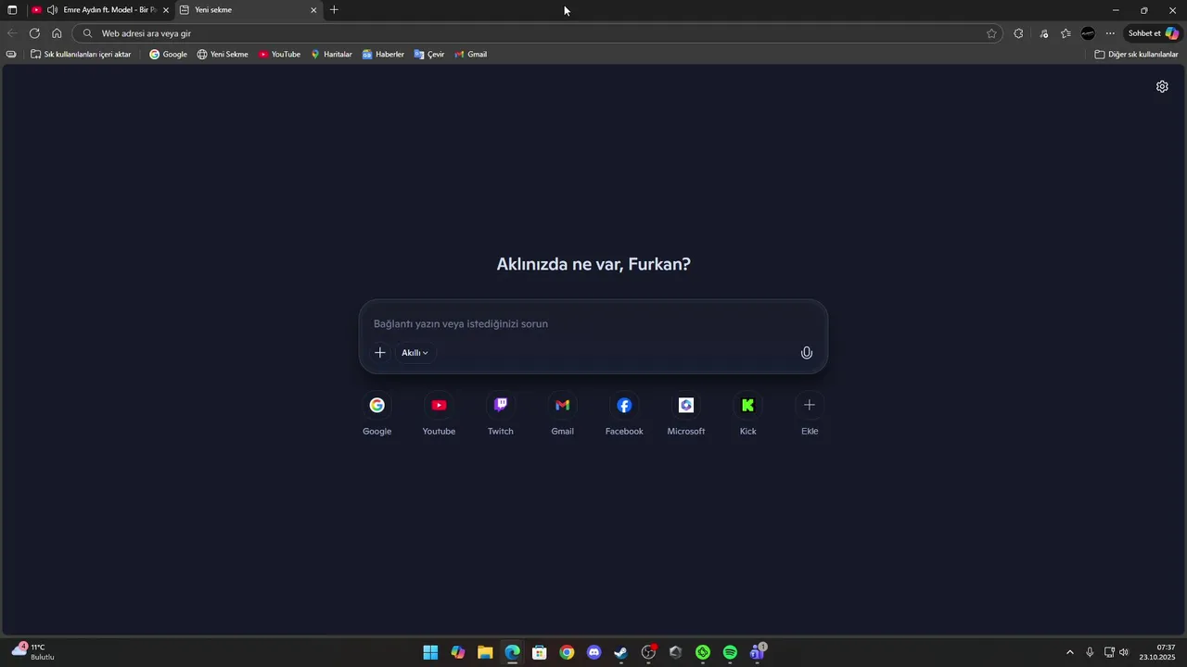1187x667 pixels.
Task: Open Discord from the taskbar
Action: pos(594,652)
